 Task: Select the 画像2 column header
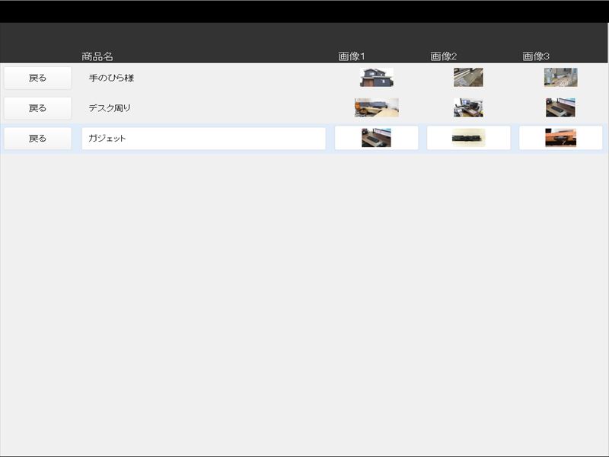click(443, 56)
